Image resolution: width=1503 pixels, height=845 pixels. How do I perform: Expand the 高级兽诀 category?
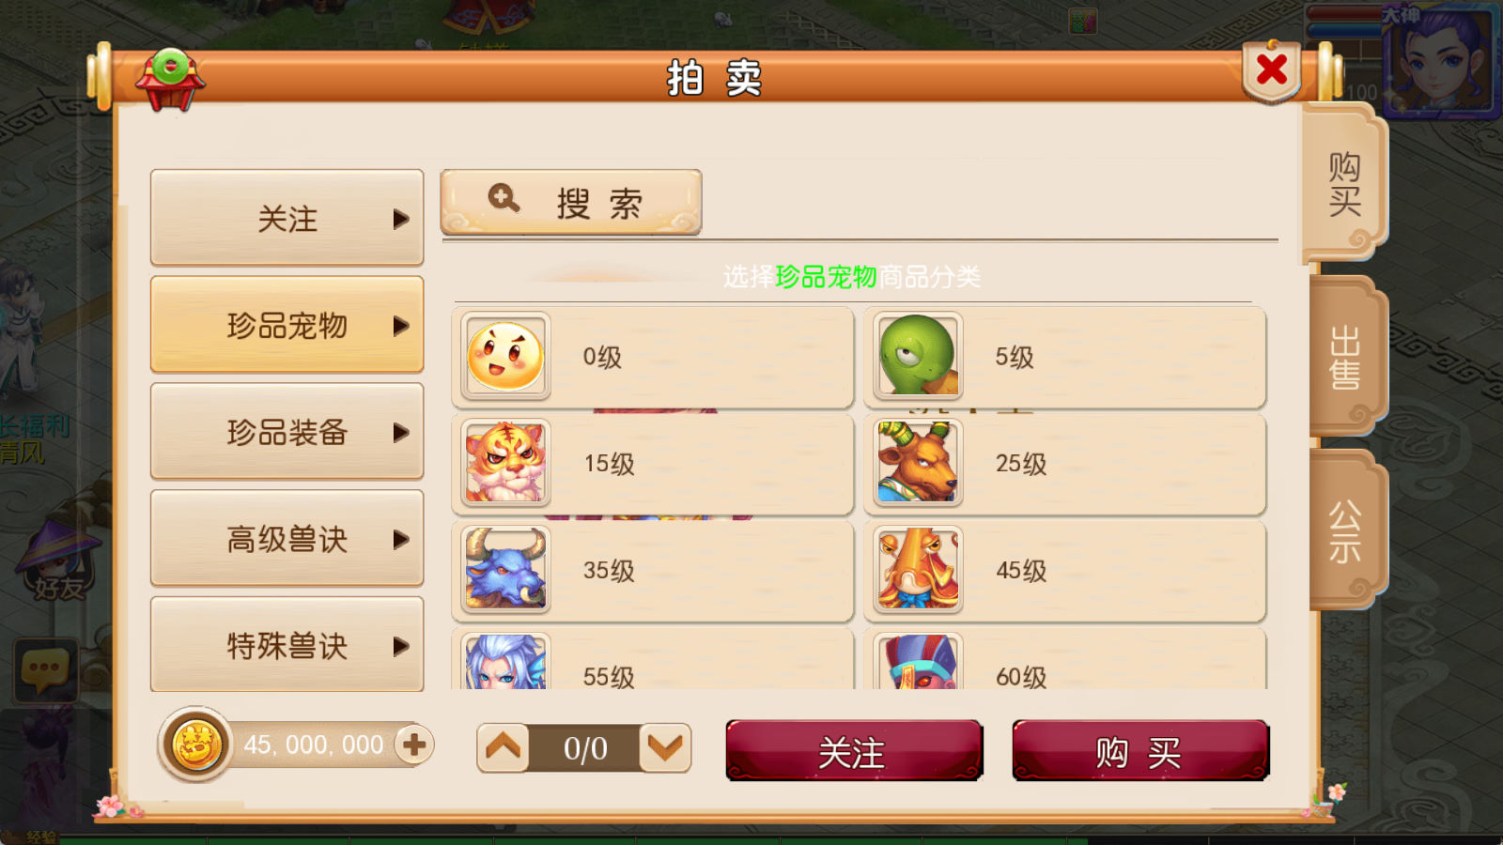pos(287,539)
